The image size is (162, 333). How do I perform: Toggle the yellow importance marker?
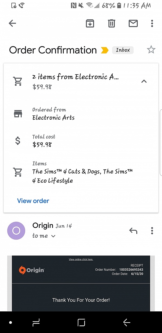click(104, 50)
